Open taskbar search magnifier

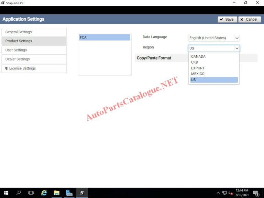pyautogui.click(x=19, y=193)
